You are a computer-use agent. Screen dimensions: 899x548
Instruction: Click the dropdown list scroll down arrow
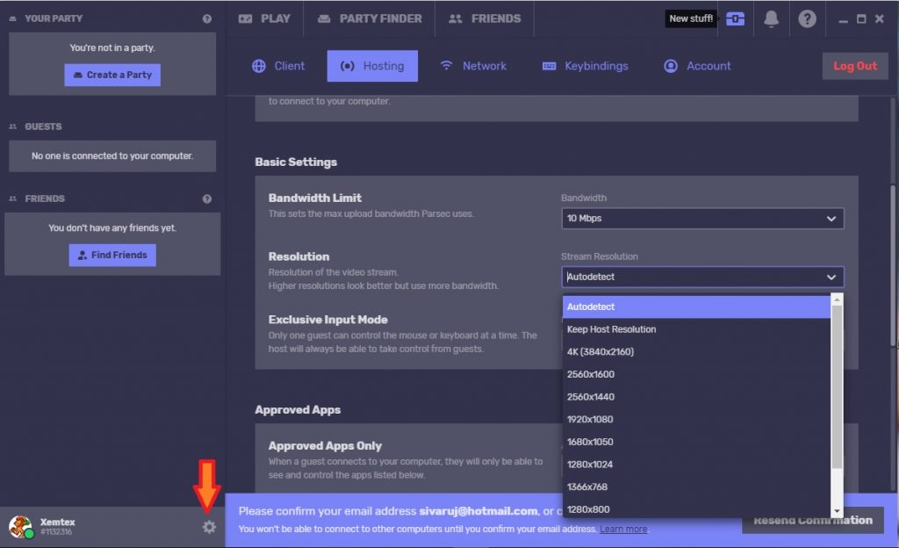pyautogui.click(x=837, y=511)
